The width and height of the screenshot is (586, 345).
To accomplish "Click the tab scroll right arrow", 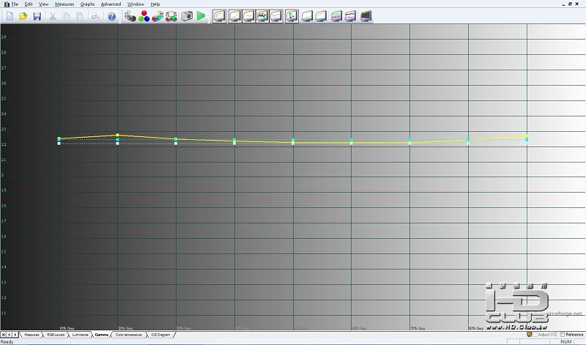I will [x=15, y=335].
